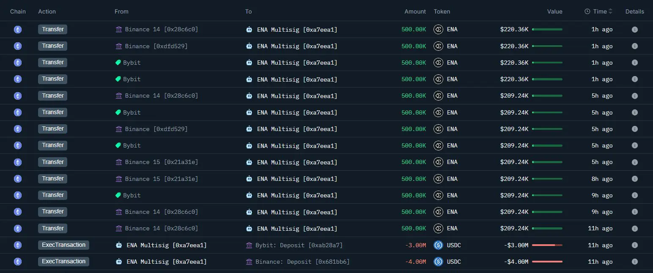Click the -3.00M amount cell

pyautogui.click(x=415, y=245)
